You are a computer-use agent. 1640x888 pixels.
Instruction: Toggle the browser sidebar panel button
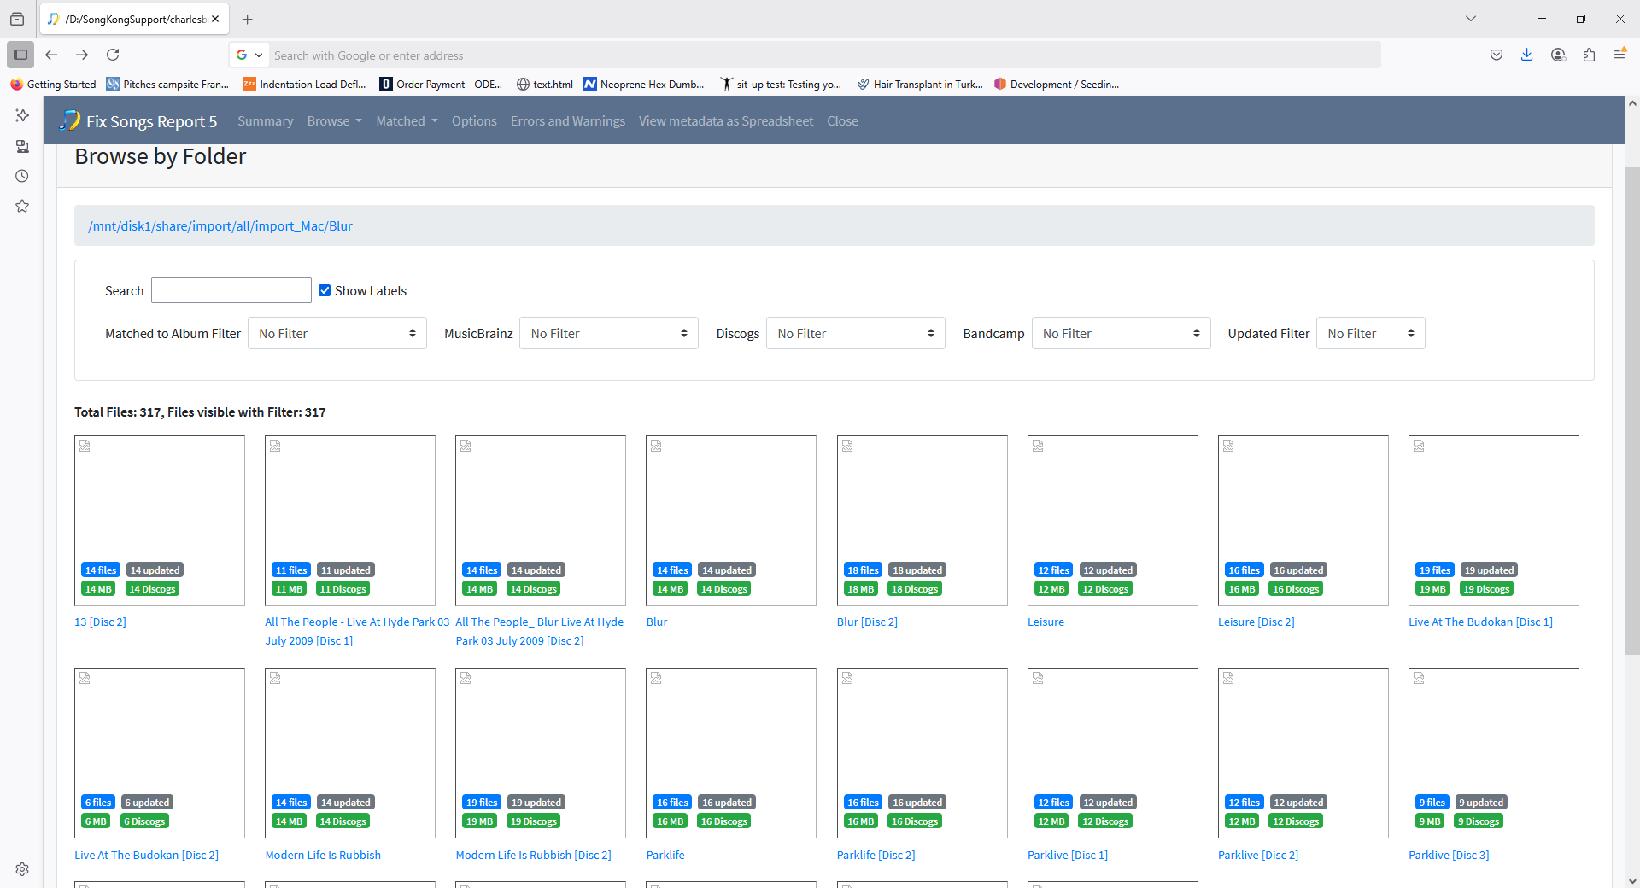pos(20,55)
